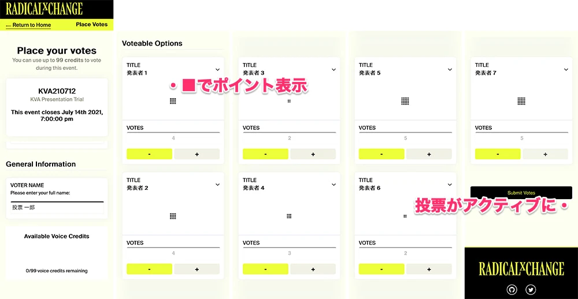Increase votes for 発表者 7
The width and height of the screenshot is (578, 299).
(x=545, y=154)
